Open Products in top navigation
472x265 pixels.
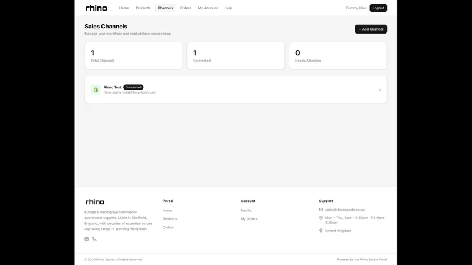(x=143, y=8)
